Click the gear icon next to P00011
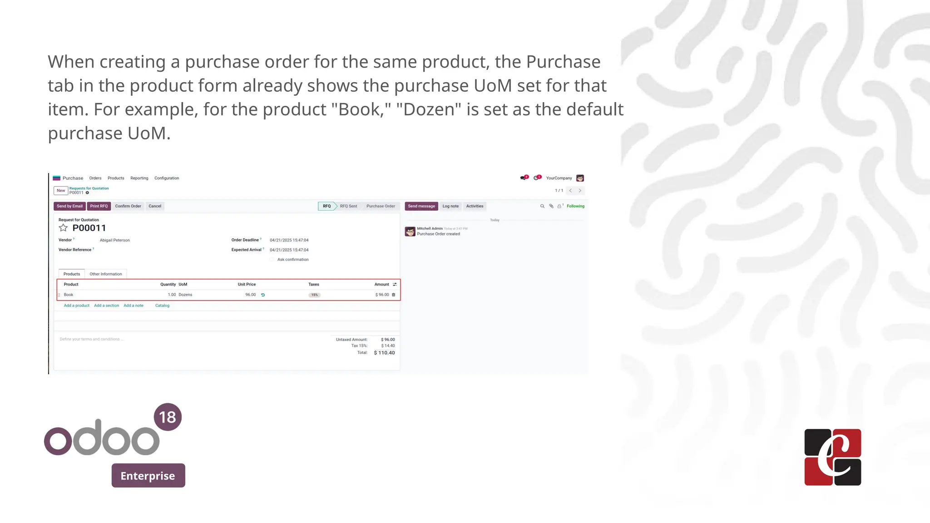The width and height of the screenshot is (930, 523). click(x=88, y=193)
